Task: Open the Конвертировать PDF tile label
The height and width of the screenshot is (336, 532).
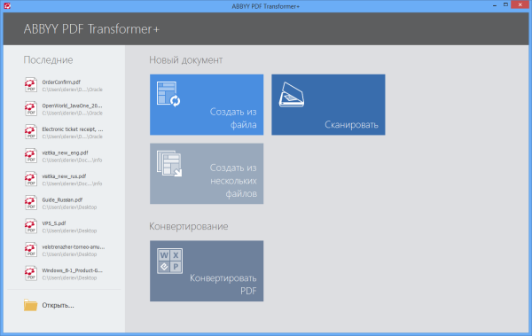Action: pyautogui.click(x=223, y=285)
